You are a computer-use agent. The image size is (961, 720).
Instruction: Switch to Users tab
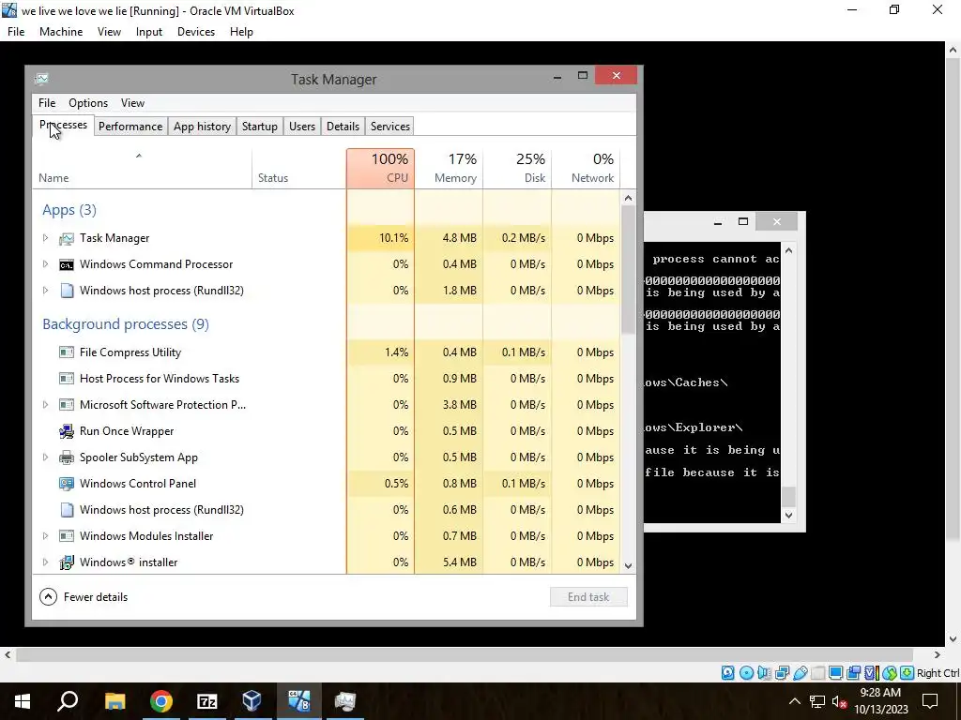click(302, 127)
